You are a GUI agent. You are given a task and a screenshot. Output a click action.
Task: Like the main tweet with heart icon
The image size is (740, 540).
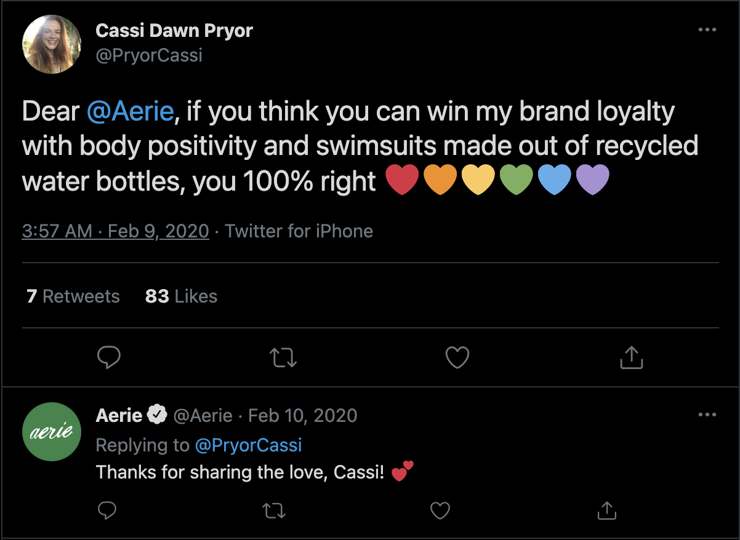click(457, 357)
